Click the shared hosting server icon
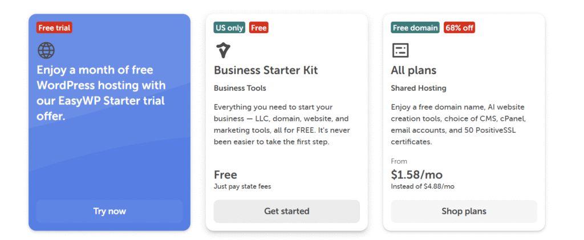This screenshot has height=240, width=584. (400, 50)
